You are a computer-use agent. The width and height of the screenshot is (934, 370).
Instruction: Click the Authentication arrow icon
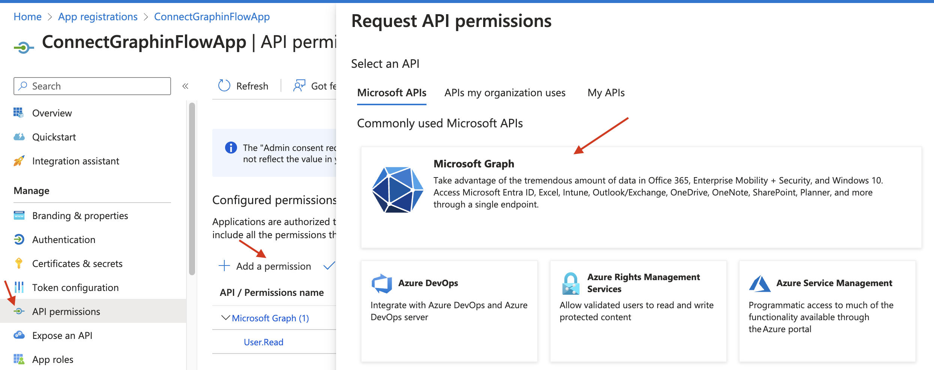pos(19,239)
